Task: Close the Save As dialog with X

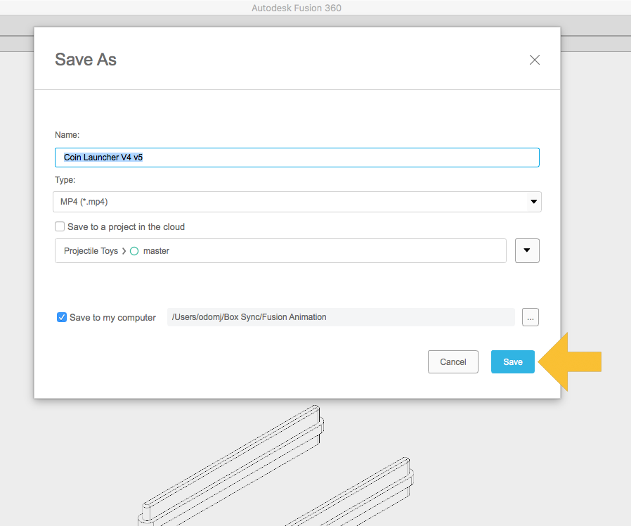Action: tap(535, 60)
